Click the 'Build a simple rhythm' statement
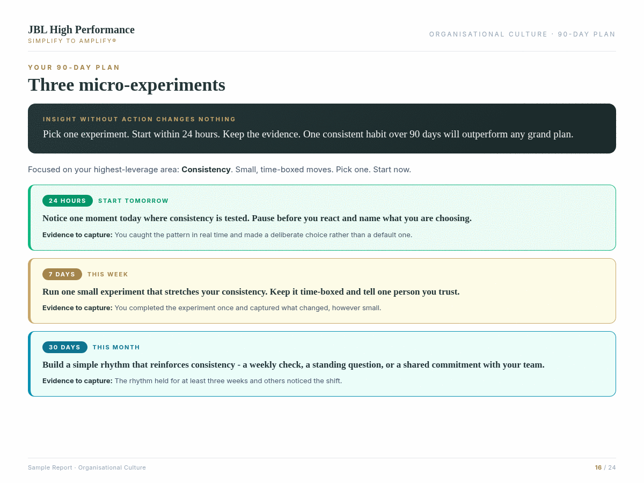This screenshot has height=483, width=644. (x=294, y=365)
